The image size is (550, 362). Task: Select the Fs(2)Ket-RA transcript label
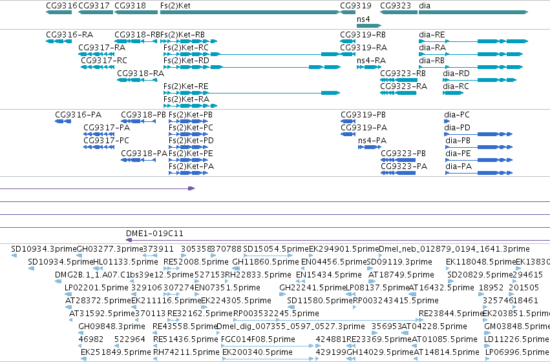187,99
